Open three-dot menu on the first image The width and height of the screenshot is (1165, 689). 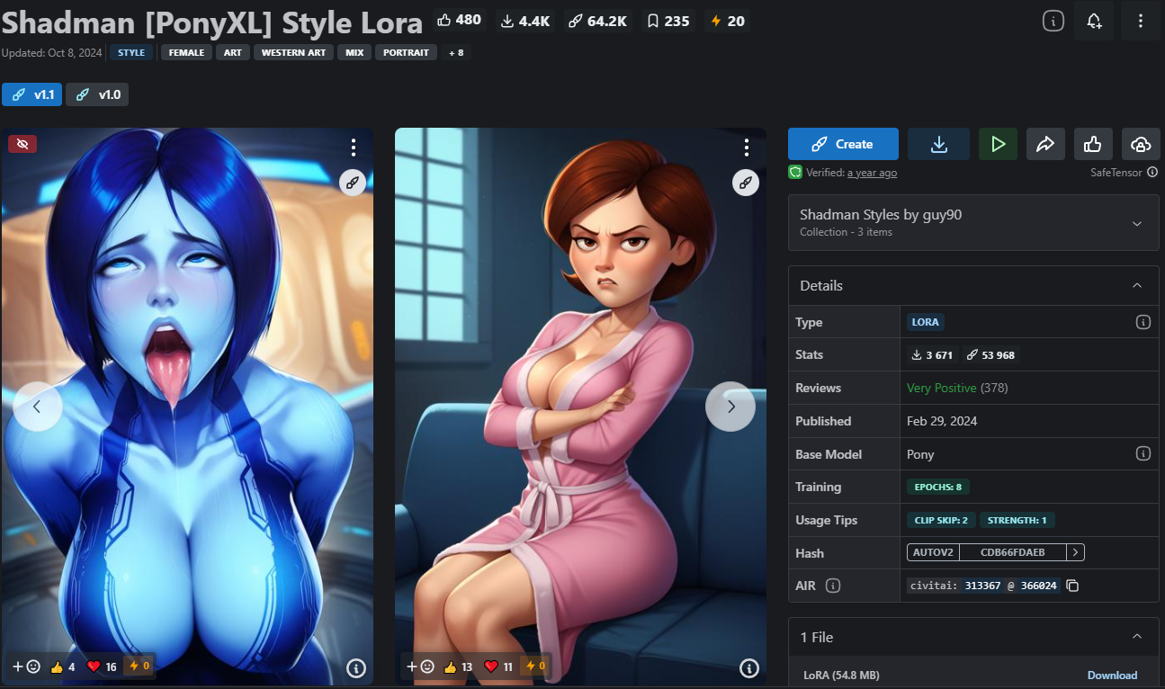click(354, 148)
